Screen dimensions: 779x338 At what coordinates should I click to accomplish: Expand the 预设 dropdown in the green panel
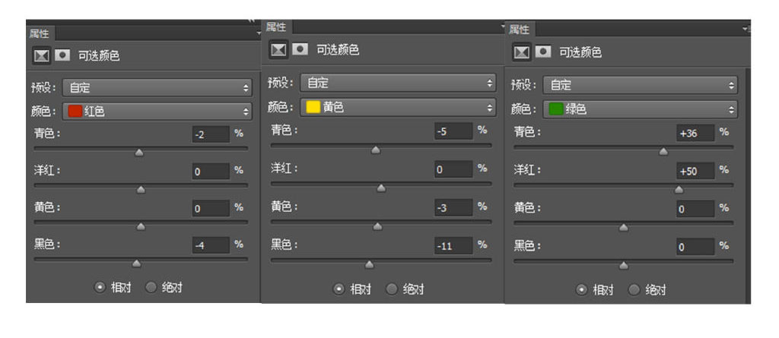640,85
